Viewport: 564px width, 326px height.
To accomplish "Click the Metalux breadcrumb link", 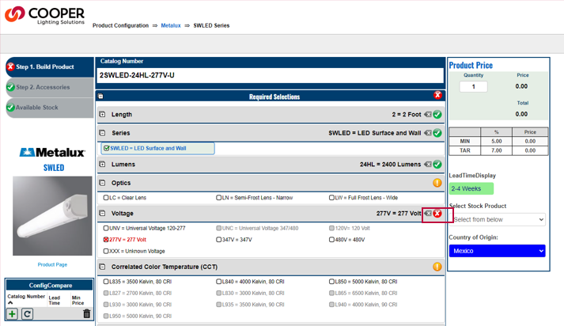I will 171,25.
